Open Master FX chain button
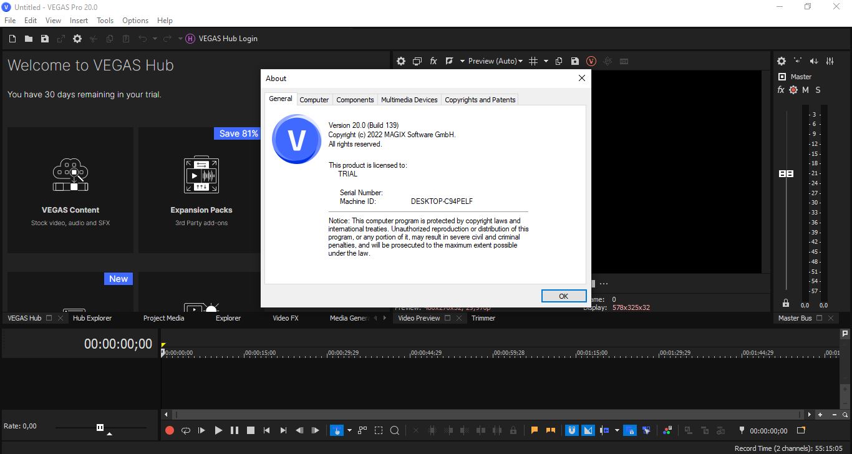Screen dimensions: 852x454 pyautogui.click(x=781, y=90)
